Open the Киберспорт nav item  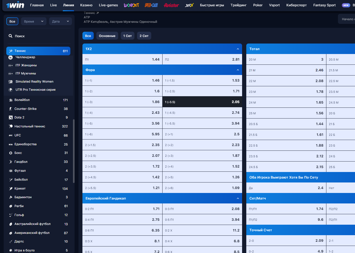click(x=296, y=5)
